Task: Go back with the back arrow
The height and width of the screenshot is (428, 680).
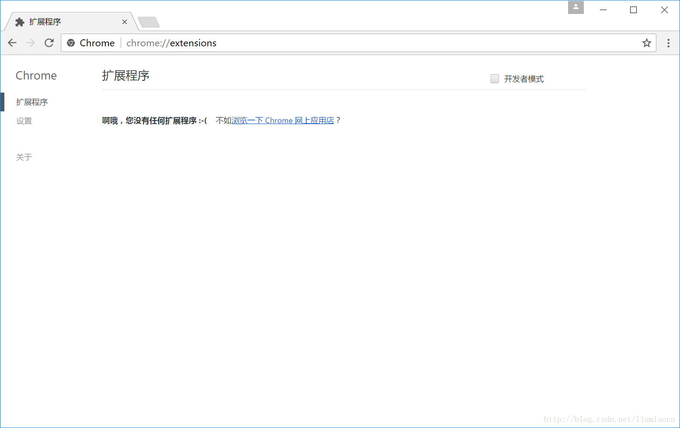Action: [x=12, y=43]
